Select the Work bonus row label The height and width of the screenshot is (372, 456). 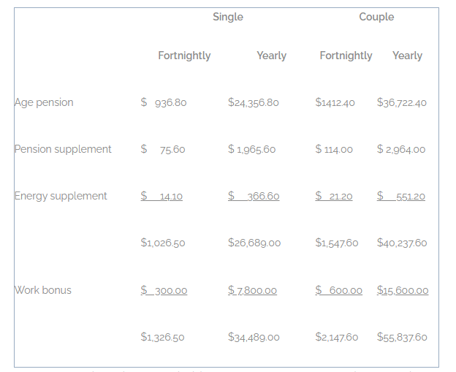(x=43, y=290)
